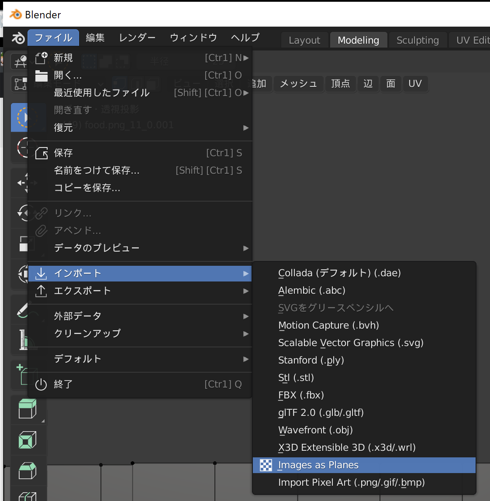Select the Inset Faces tool icon
This screenshot has height=501, width=490.
tap(28, 440)
